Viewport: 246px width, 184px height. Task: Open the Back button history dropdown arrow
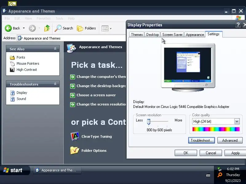24,28
